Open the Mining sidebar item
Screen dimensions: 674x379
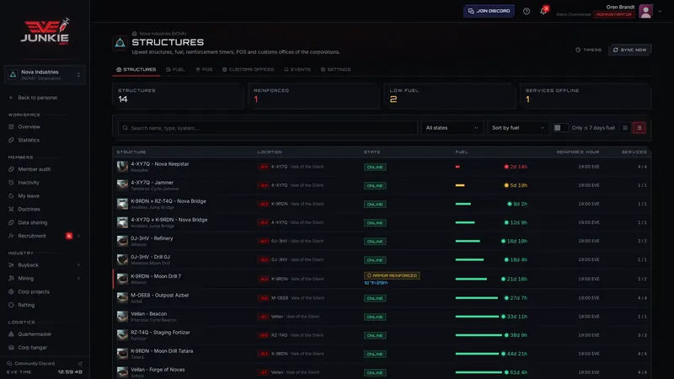(x=25, y=279)
